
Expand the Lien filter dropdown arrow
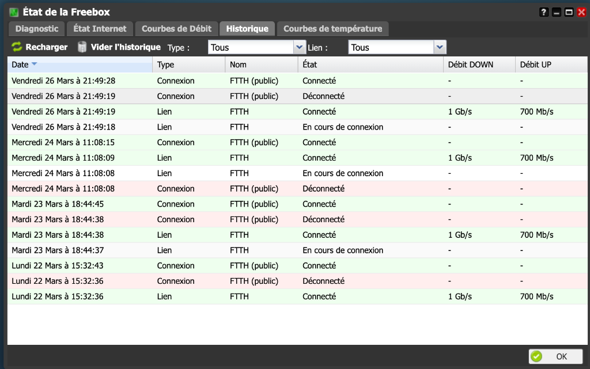[440, 47]
